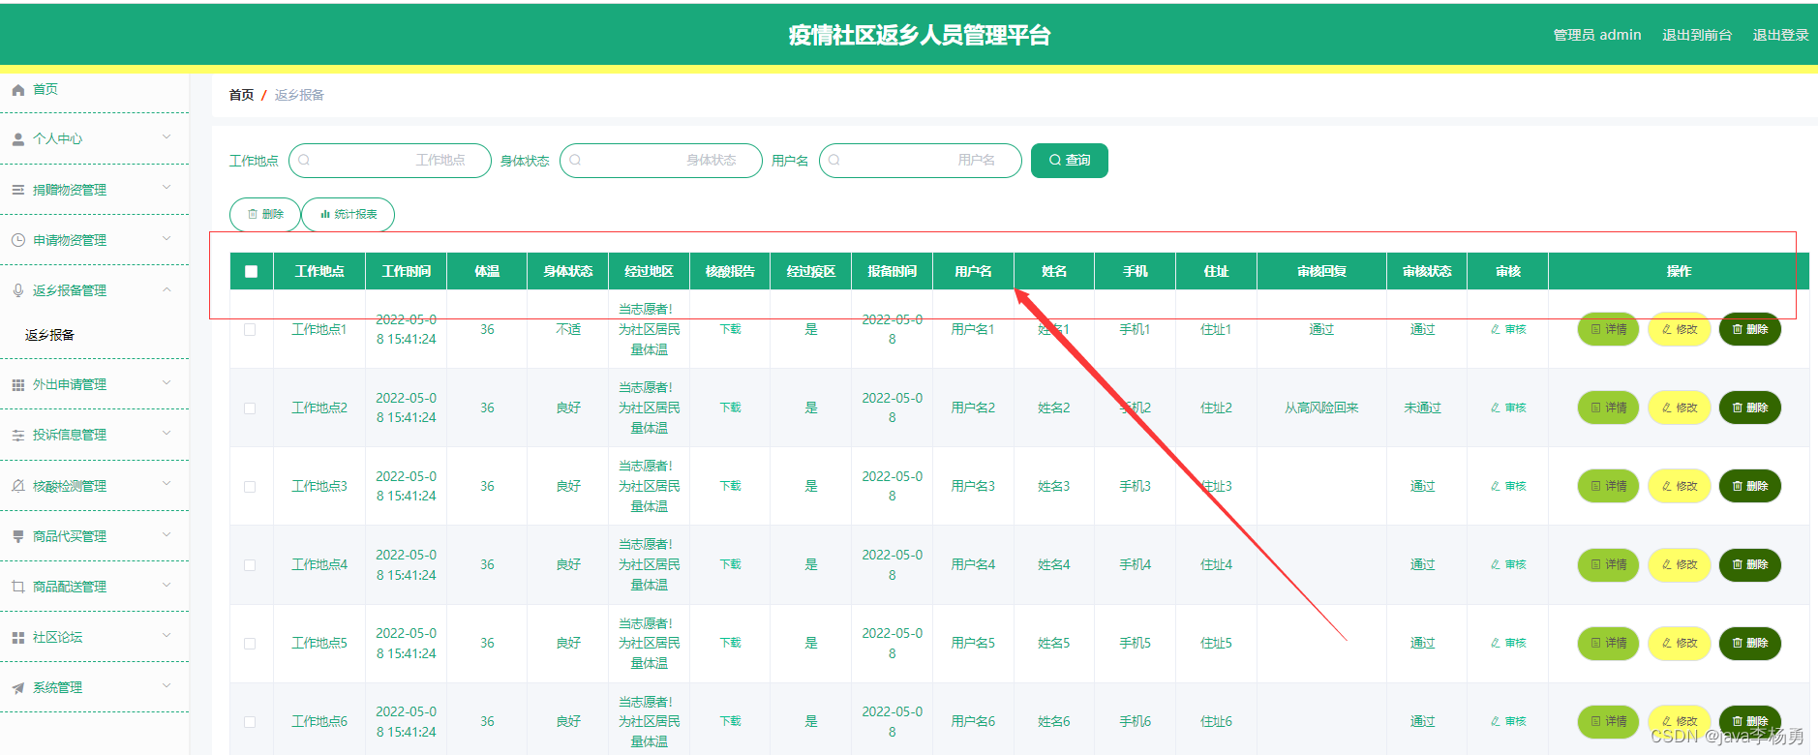
Task: Open the 首页 sidebar menu item
Action: (94, 90)
